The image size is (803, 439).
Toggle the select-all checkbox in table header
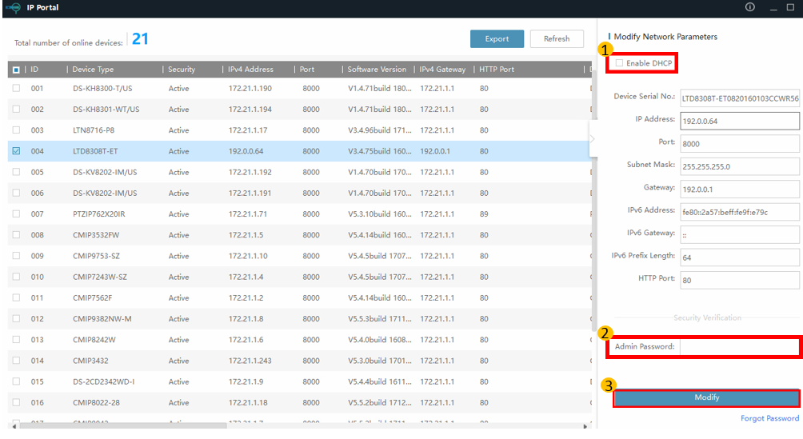16,70
